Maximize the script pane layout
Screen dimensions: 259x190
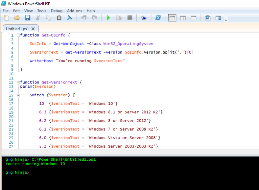tap(194, 18)
